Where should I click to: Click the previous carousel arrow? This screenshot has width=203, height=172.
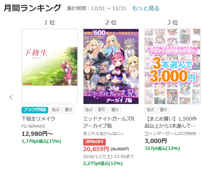click(11, 97)
